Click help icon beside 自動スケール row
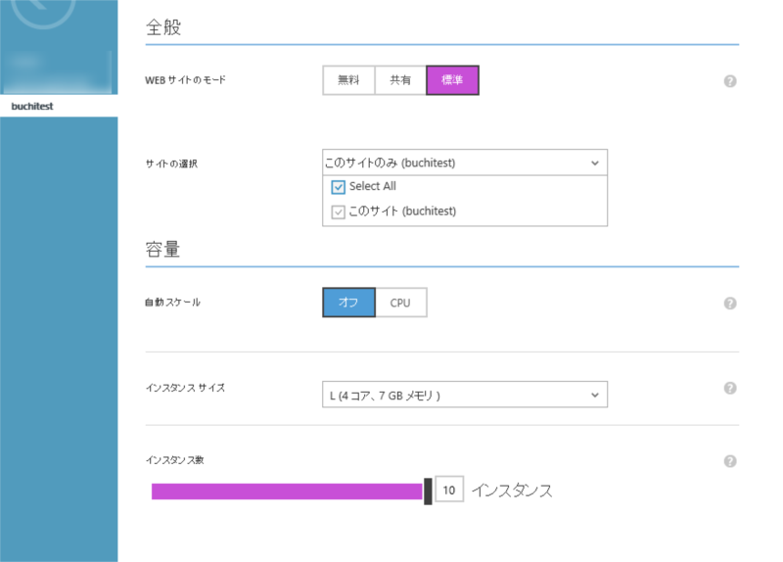This screenshot has width=783, height=562. tap(730, 304)
